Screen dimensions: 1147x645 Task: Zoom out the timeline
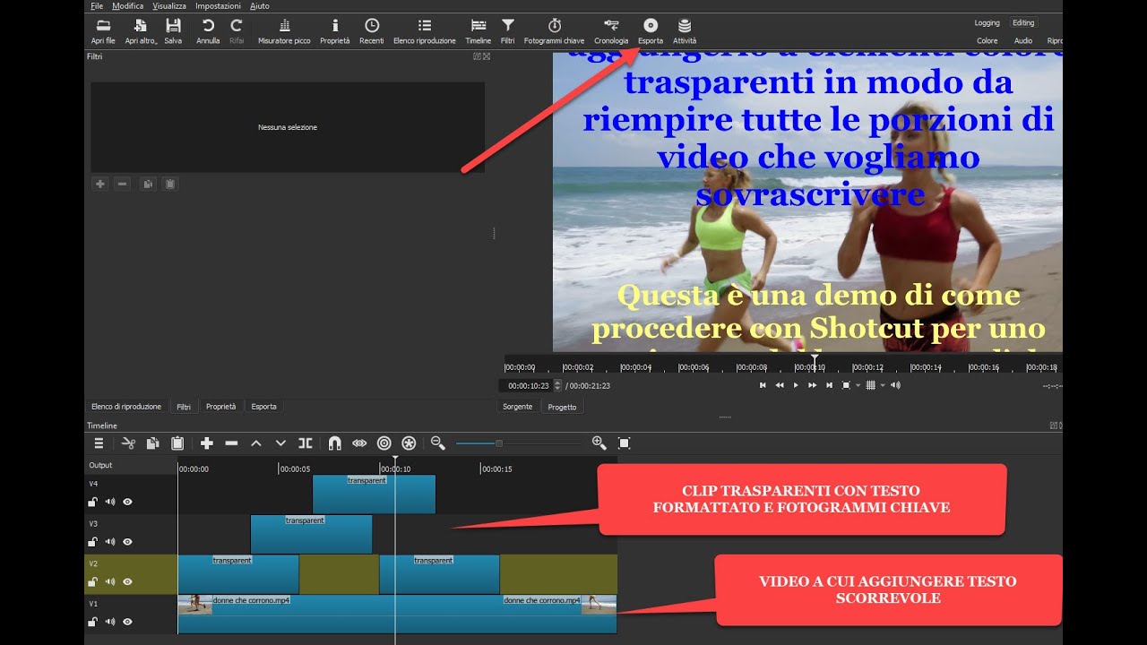coord(437,443)
